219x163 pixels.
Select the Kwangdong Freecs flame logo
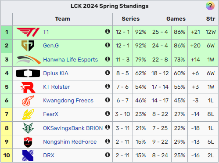tap(28, 101)
